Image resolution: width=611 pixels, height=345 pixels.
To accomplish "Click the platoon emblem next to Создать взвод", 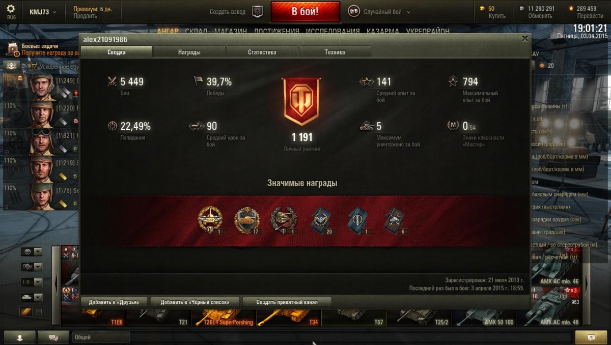I will (258, 12).
